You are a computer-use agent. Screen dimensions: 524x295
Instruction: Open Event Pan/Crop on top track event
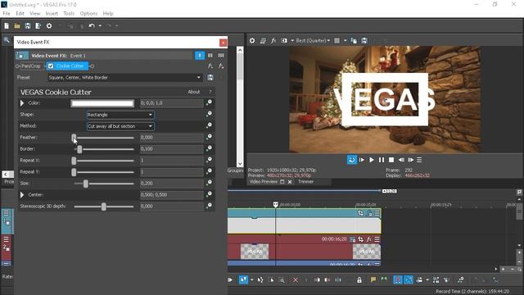tap(360, 213)
